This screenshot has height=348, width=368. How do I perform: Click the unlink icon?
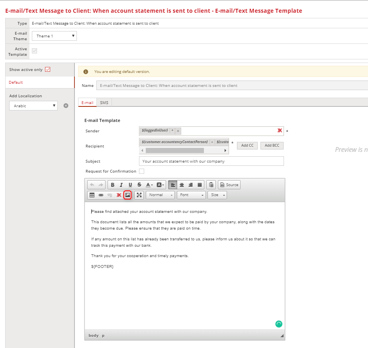coord(110,195)
